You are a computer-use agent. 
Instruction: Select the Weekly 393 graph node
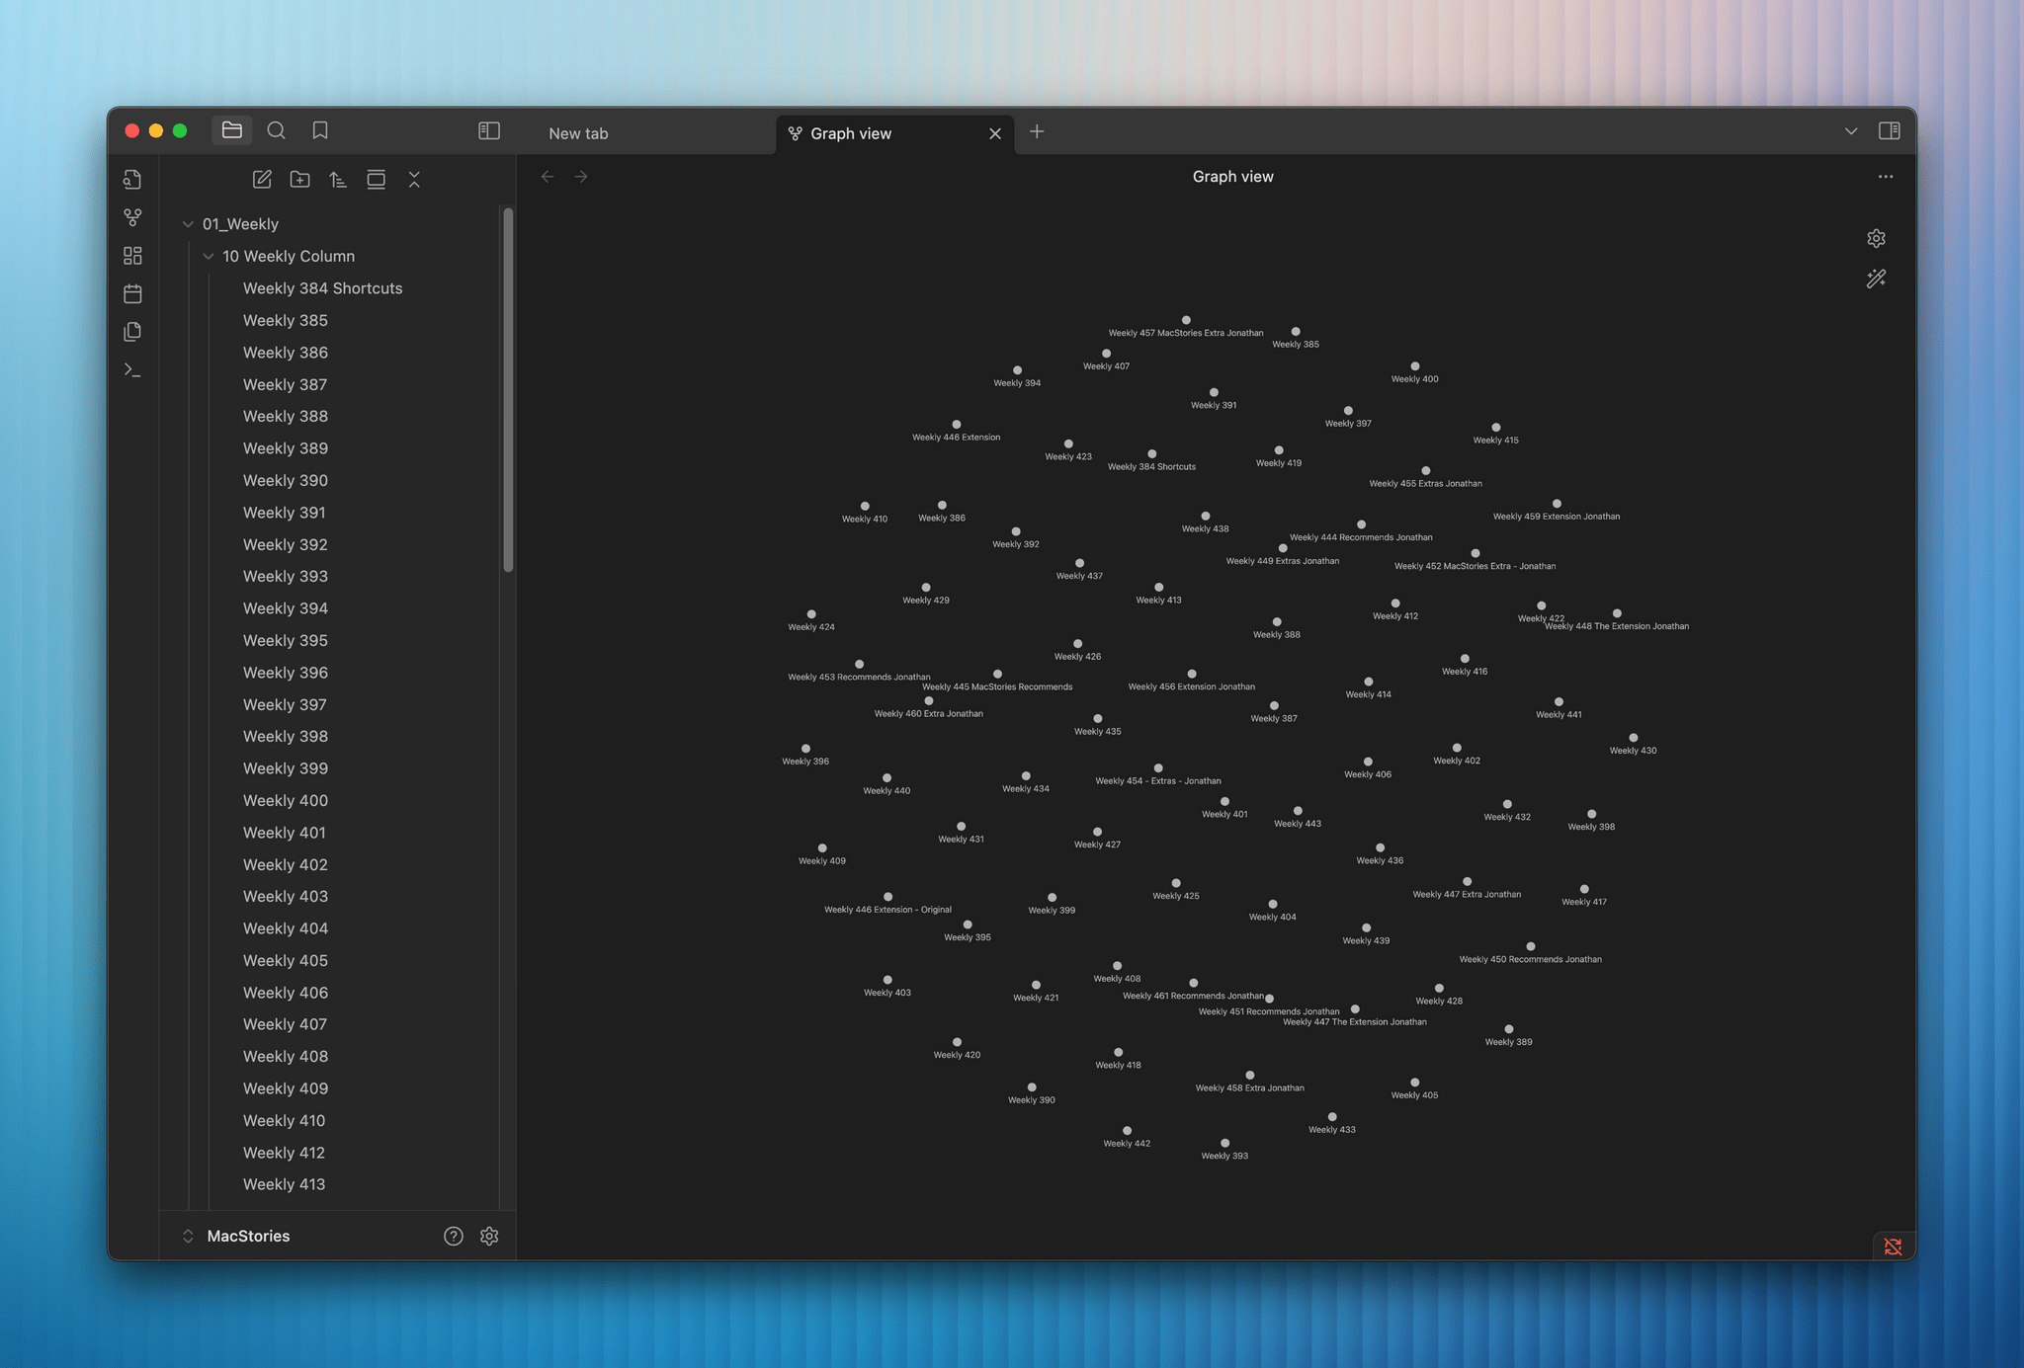point(1224,1143)
